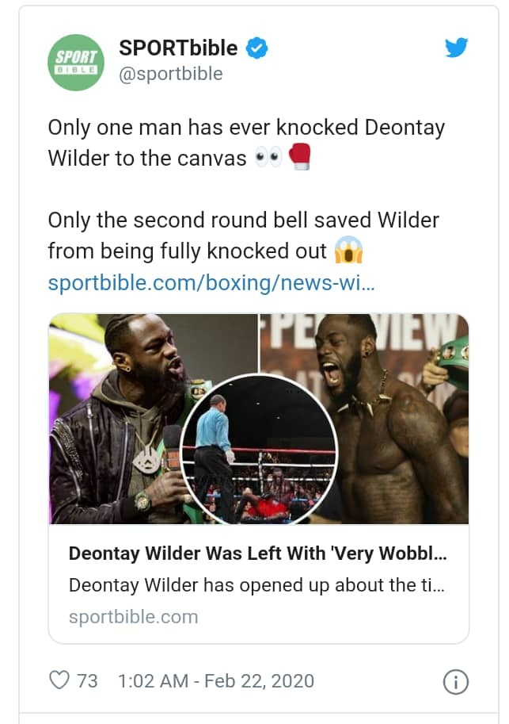This screenshot has width=509, height=724.
Task: Click the SPORTbible green profile avatar
Action: point(76,63)
